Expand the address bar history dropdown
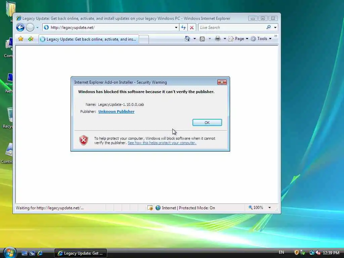The image size is (344, 258). [x=176, y=28]
